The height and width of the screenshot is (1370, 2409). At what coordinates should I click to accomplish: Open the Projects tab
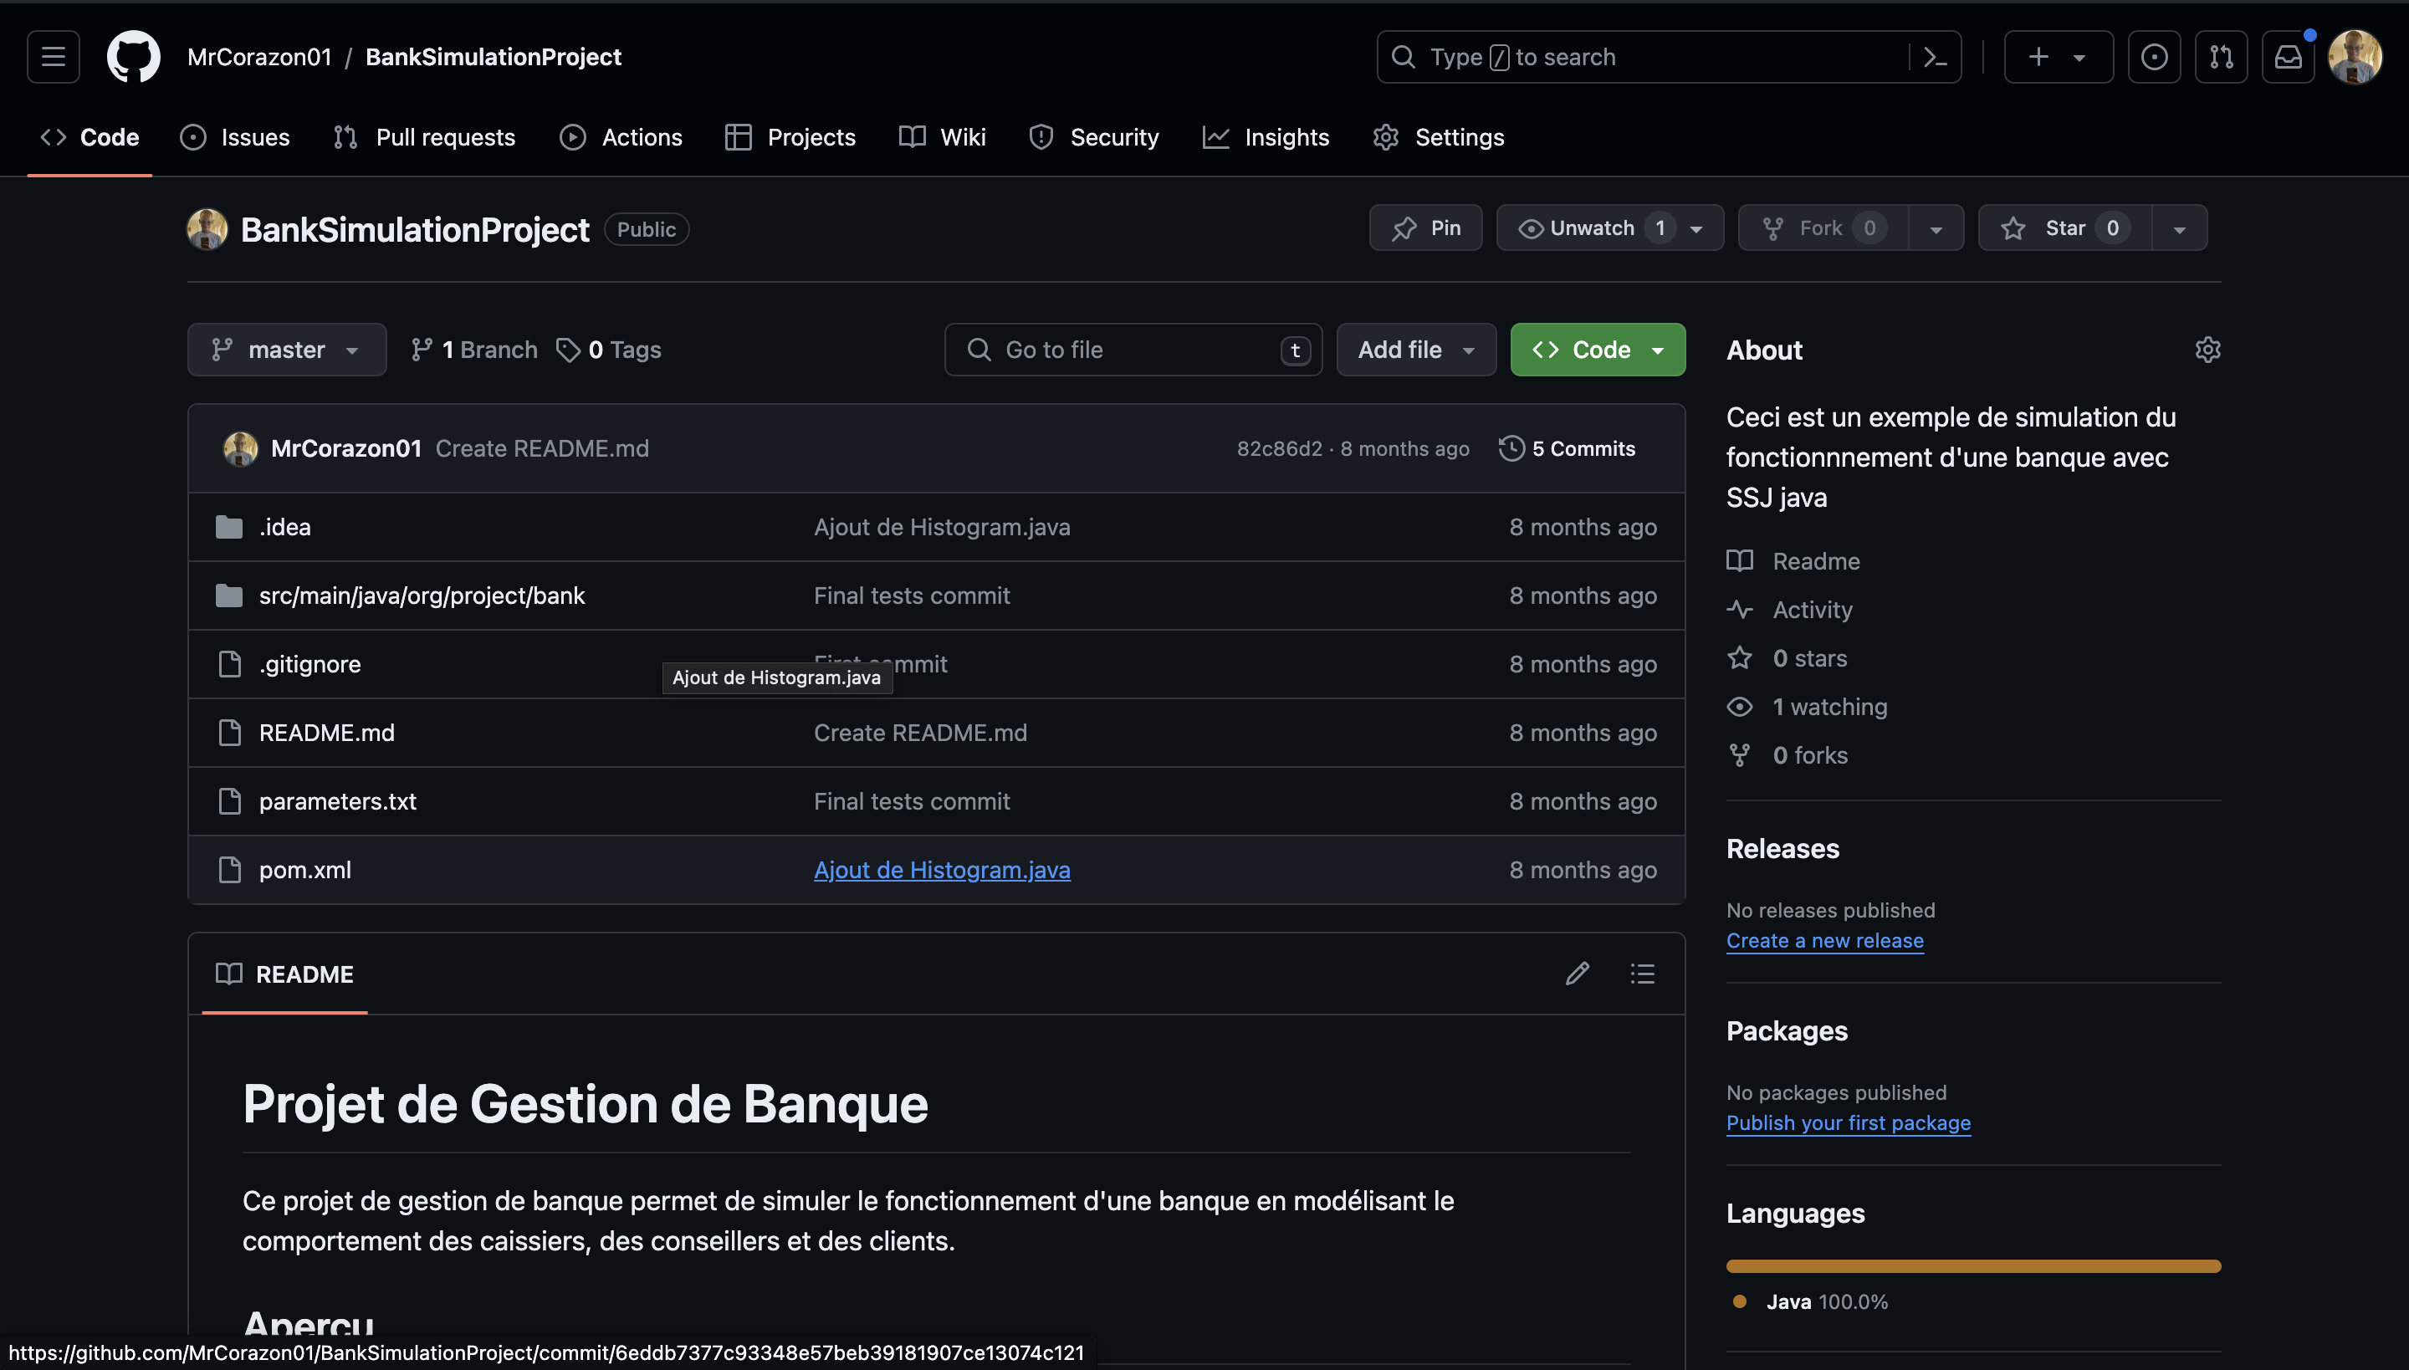(x=790, y=137)
